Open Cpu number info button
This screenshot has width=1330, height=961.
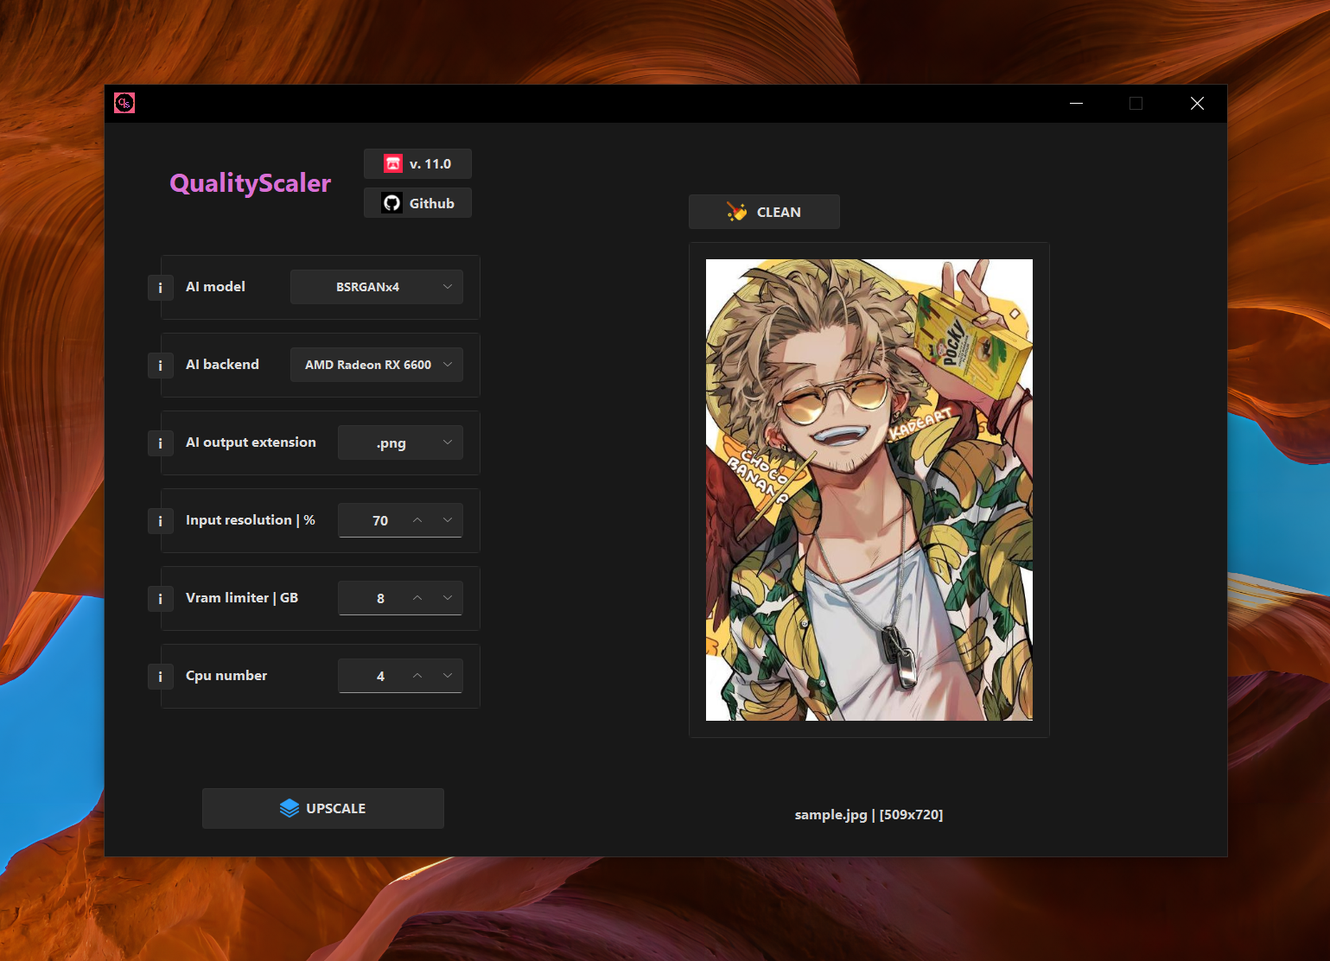(x=161, y=677)
